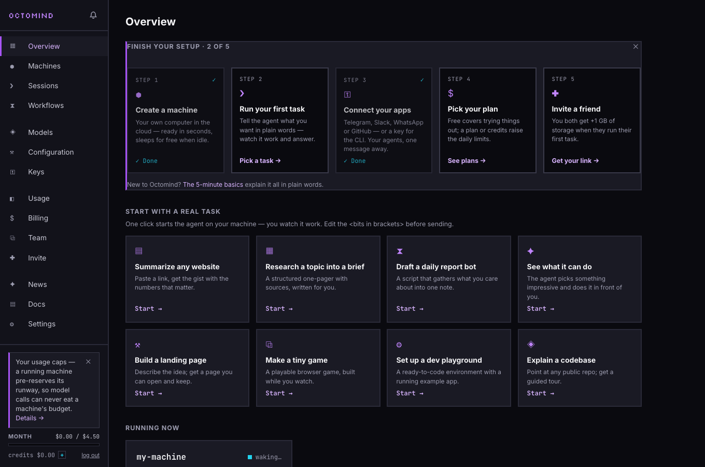Screen dimensions: 705x467
Task: Start Make a tiny game task
Action: click(279, 393)
